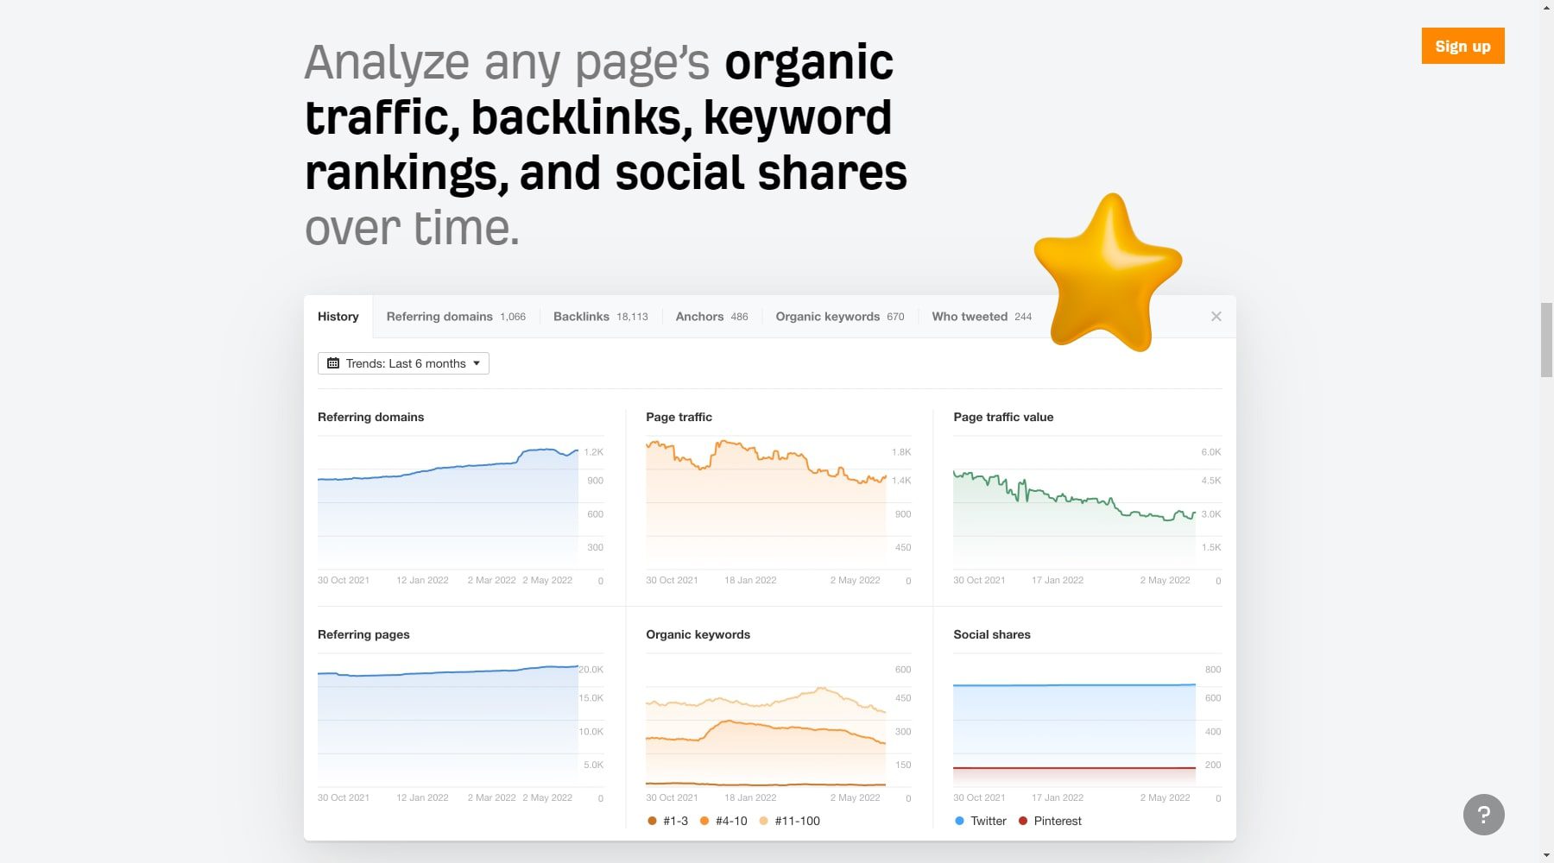Close the analytics report panel

pyautogui.click(x=1216, y=316)
